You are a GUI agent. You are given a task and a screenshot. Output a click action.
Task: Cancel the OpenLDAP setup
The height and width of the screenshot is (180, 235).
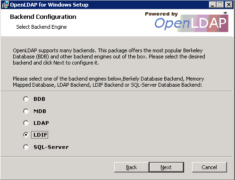coord(210,167)
